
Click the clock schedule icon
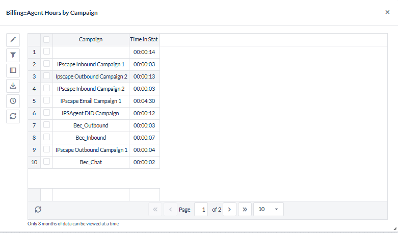[x=13, y=101]
